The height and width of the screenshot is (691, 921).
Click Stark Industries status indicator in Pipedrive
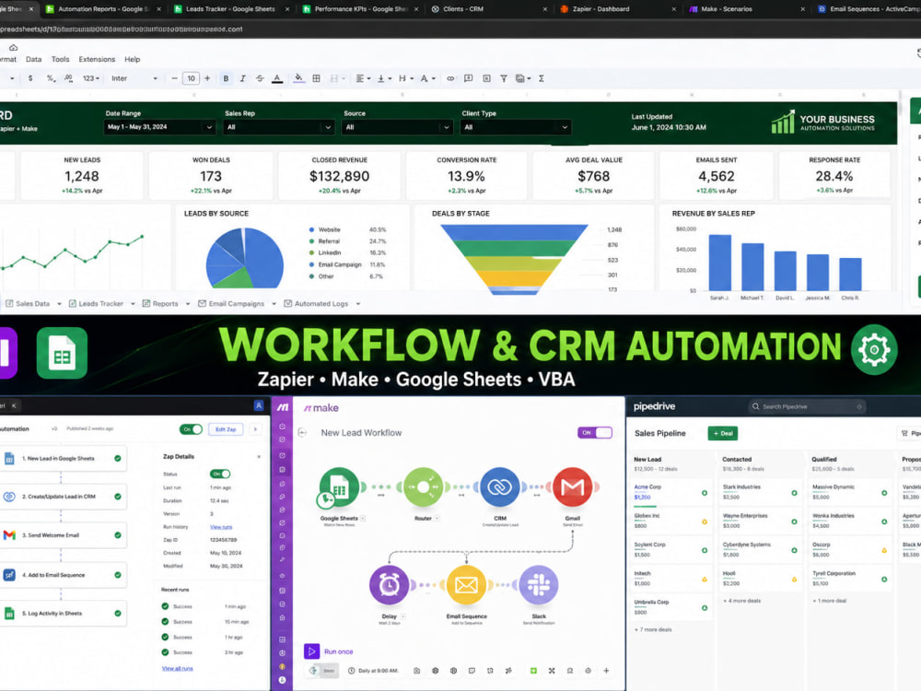[x=794, y=493]
